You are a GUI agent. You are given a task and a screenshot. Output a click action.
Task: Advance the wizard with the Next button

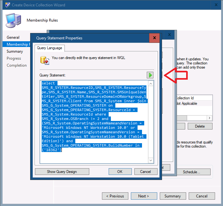click(x=144, y=196)
